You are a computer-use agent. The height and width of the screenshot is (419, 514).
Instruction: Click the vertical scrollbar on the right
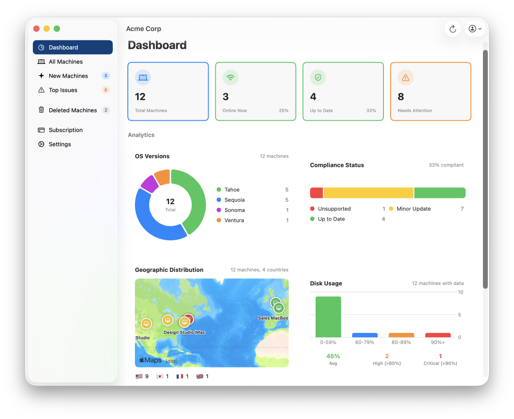[x=486, y=170]
